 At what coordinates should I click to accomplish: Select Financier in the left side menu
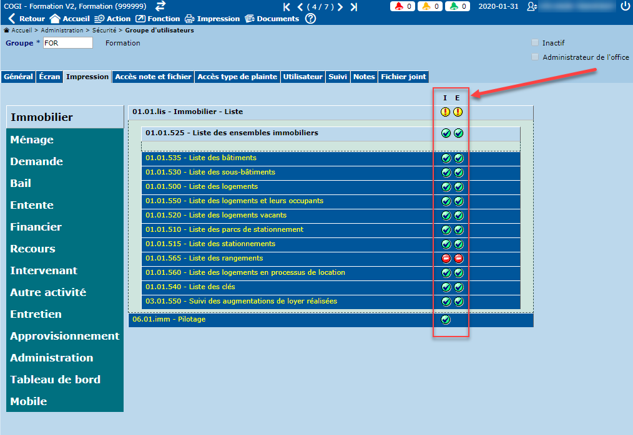coord(36,227)
